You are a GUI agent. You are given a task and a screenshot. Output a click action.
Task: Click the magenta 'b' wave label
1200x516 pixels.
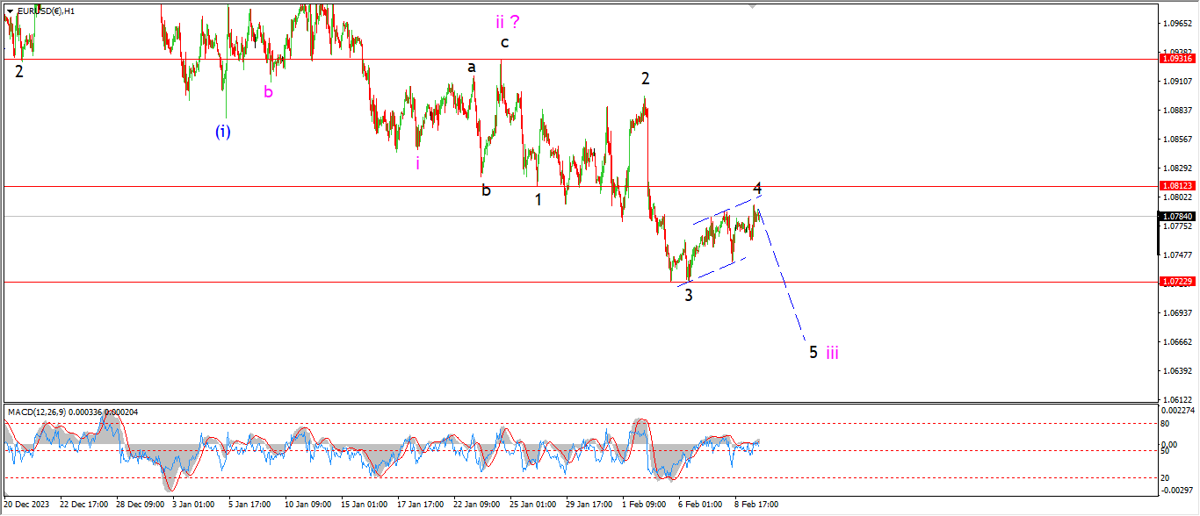[269, 91]
